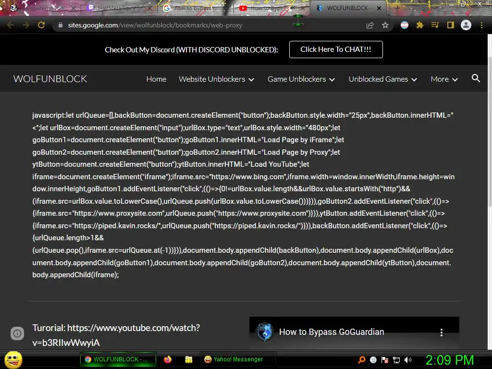Open the Yahoo! Messenger taskbar button

[x=238, y=359]
